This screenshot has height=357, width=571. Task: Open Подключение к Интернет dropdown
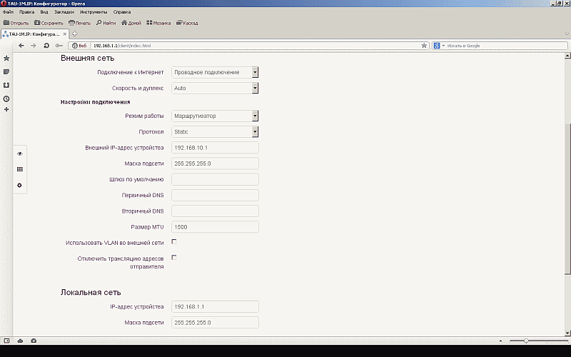[215, 72]
